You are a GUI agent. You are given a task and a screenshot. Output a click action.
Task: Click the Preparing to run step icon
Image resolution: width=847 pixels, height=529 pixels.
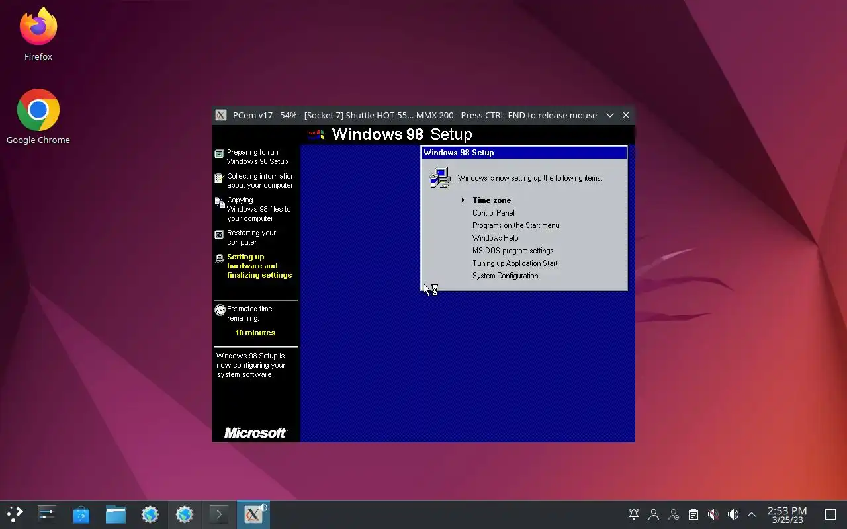tap(220, 154)
